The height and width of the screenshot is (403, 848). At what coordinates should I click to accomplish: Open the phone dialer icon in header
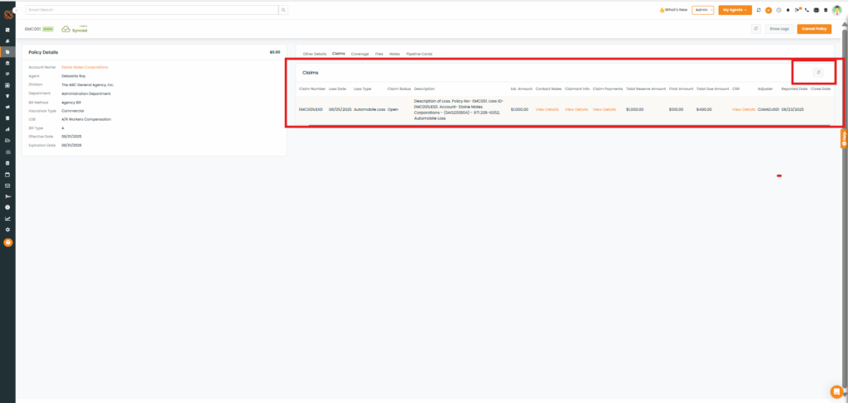807,10
